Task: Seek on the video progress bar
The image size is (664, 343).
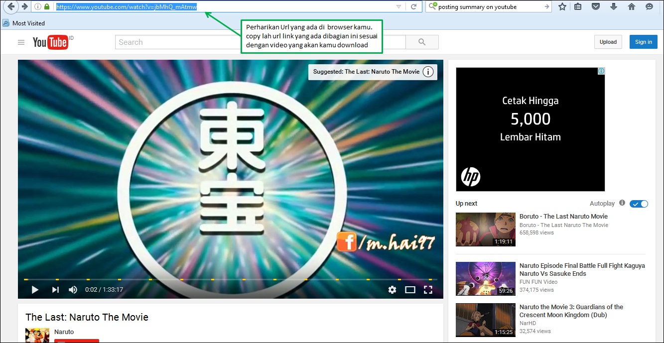Action: click(x=231, y=279)
